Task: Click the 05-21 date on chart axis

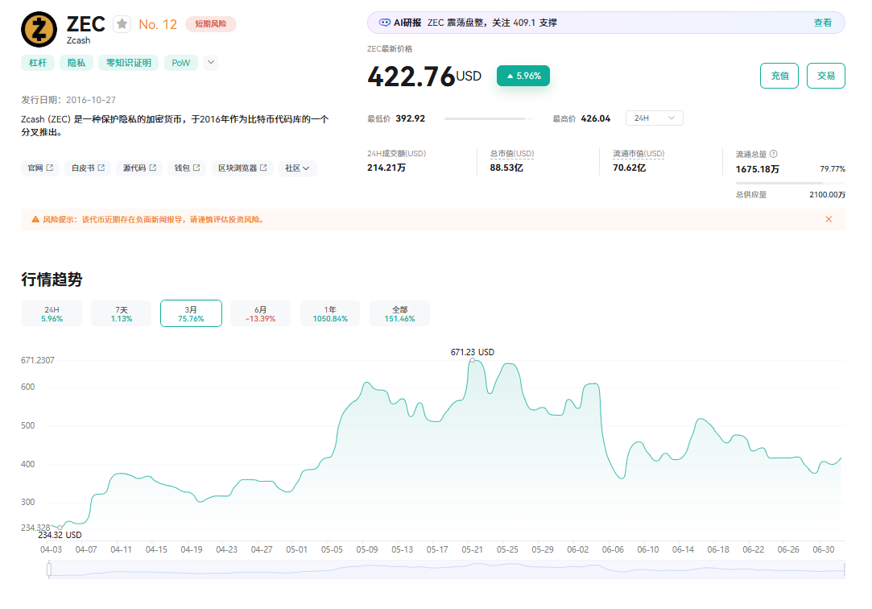Action: pyautogui.click(x=472, y=549)
